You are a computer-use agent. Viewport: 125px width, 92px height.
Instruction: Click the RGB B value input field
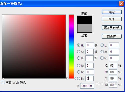coord(89,78)
